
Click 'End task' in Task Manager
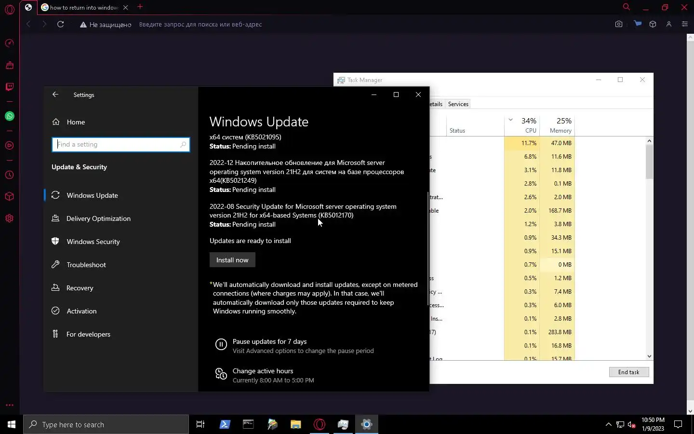pyautogui.click(x=629, y=372)
